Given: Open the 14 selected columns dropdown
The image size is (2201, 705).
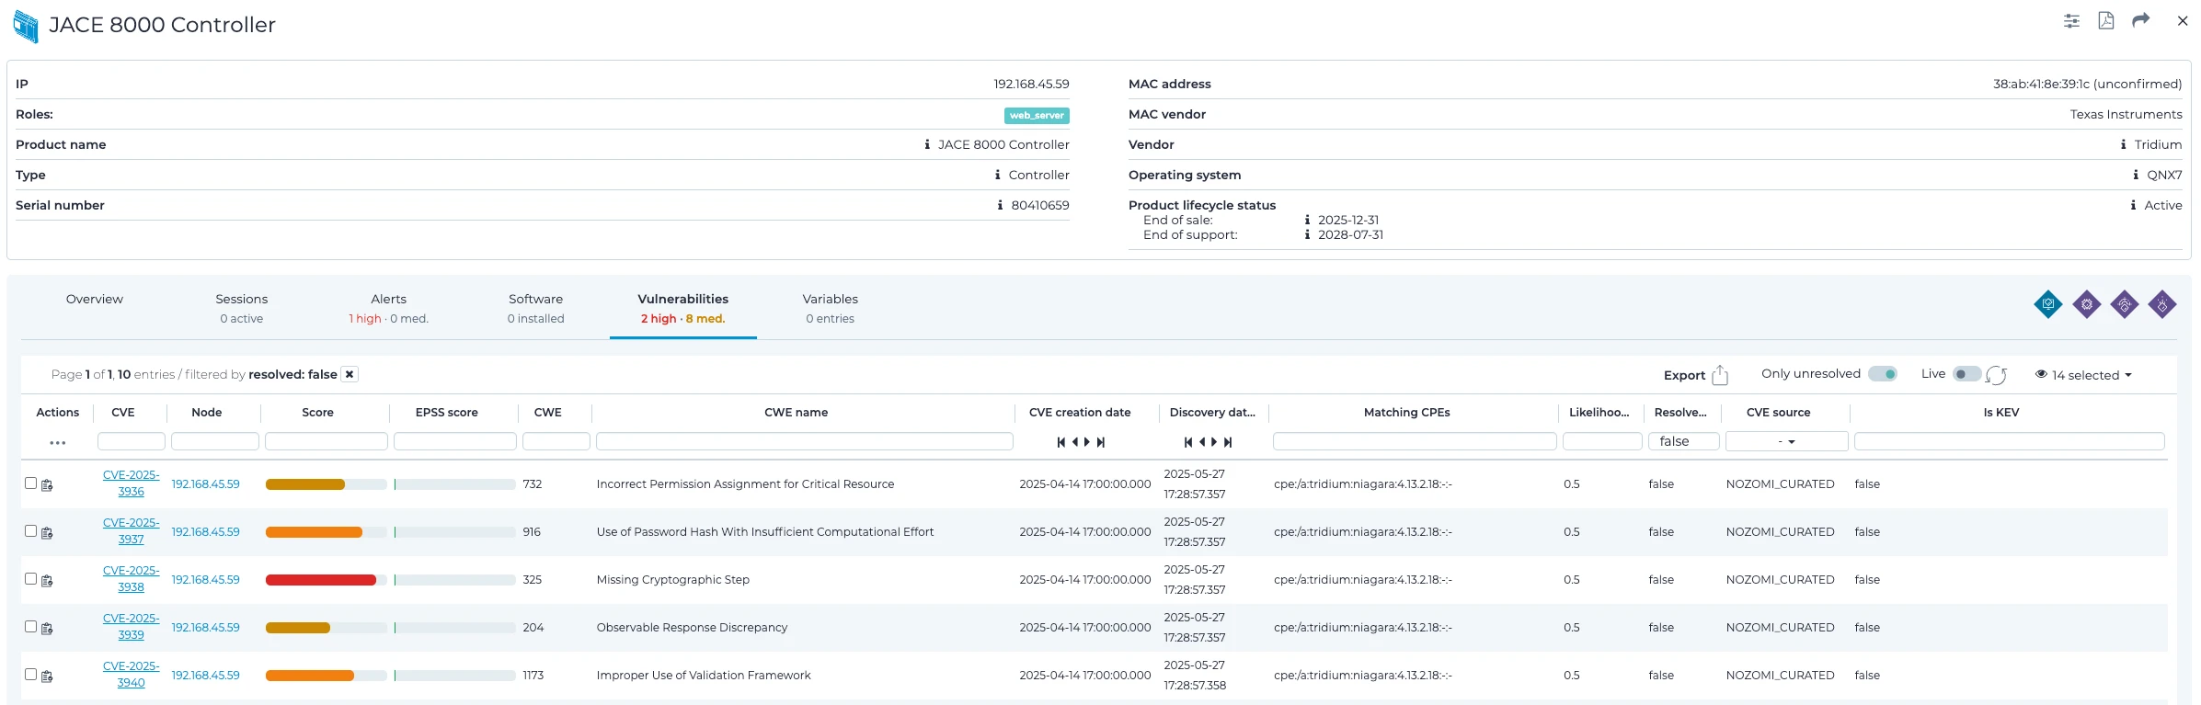Looking at the screenshot, I should pos(2083,375).
